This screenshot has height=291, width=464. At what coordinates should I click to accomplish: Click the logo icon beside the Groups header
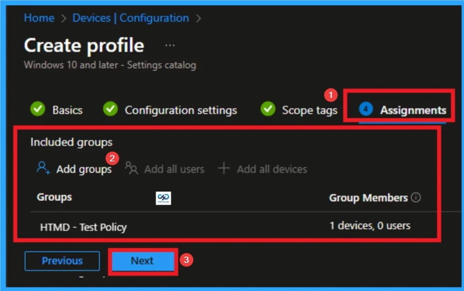(x=163, y=198)
